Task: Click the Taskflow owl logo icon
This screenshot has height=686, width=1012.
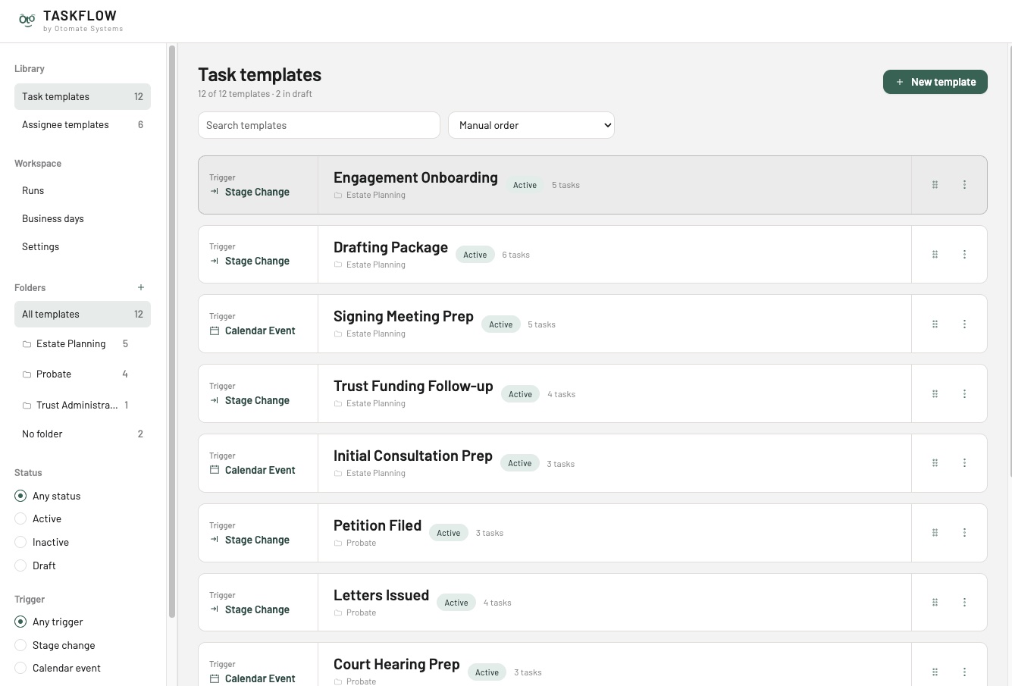Action: pos(27,20)
